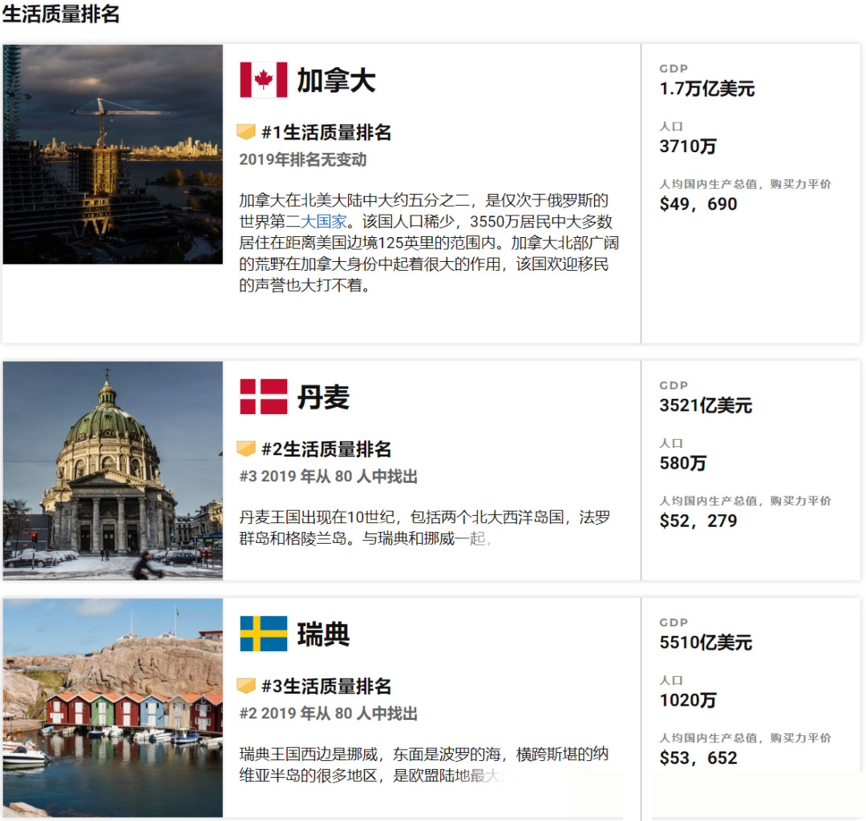
Task: Click the Canada flag icon
Action: click(x=263, y=80)
